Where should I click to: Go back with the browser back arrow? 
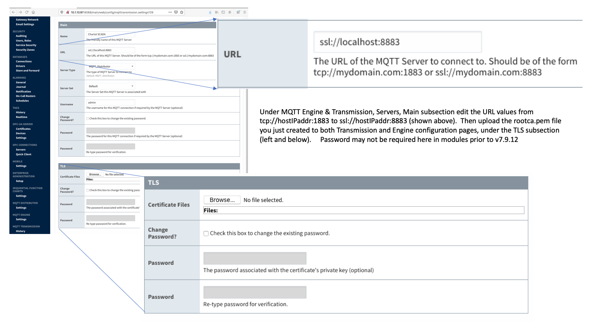[x=14, y=12]
